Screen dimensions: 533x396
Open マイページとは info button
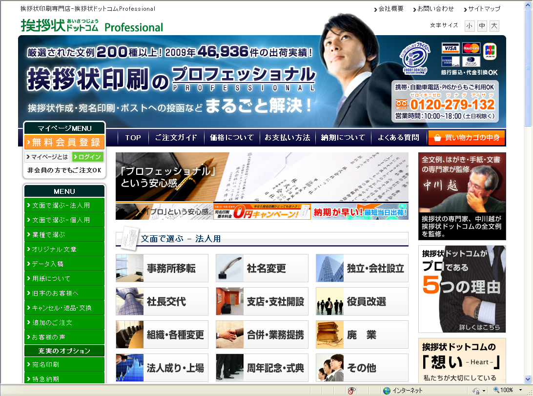point(47,157)
